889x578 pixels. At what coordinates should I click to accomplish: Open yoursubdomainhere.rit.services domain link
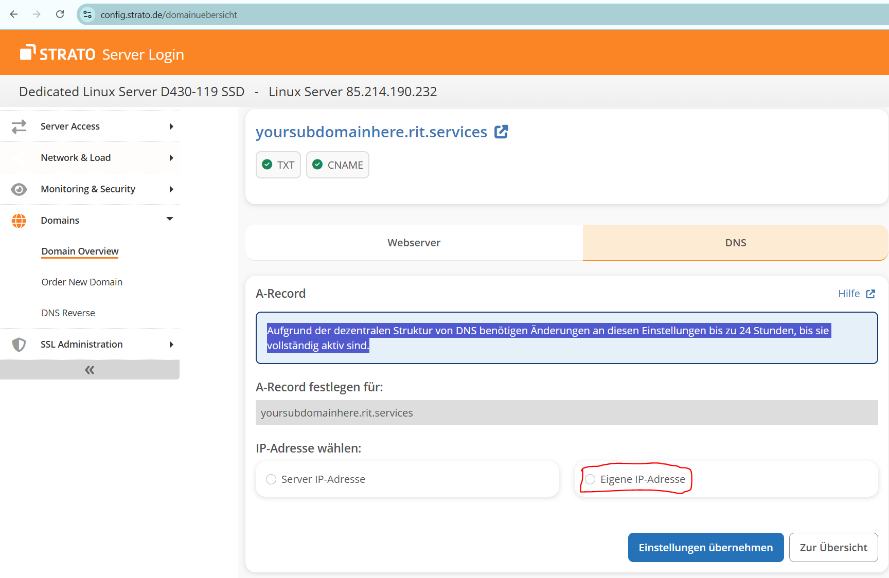coord(371,132)
